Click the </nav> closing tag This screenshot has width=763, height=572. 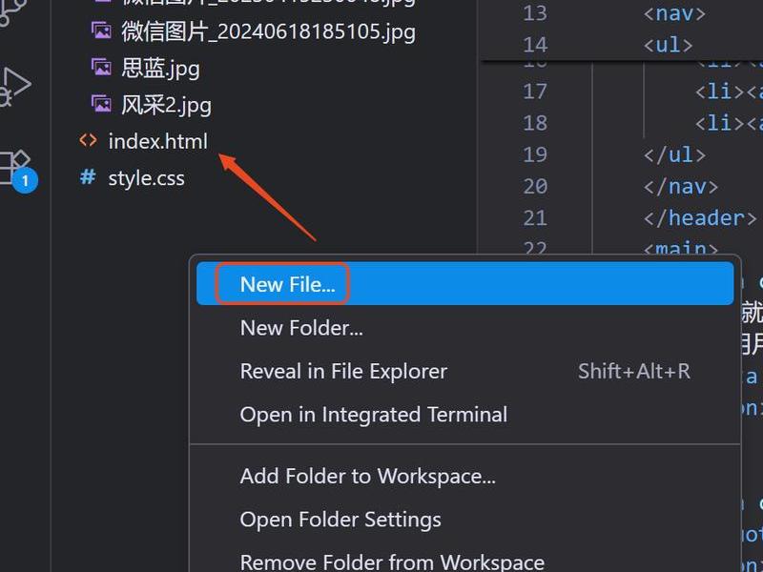click(681, 186)
